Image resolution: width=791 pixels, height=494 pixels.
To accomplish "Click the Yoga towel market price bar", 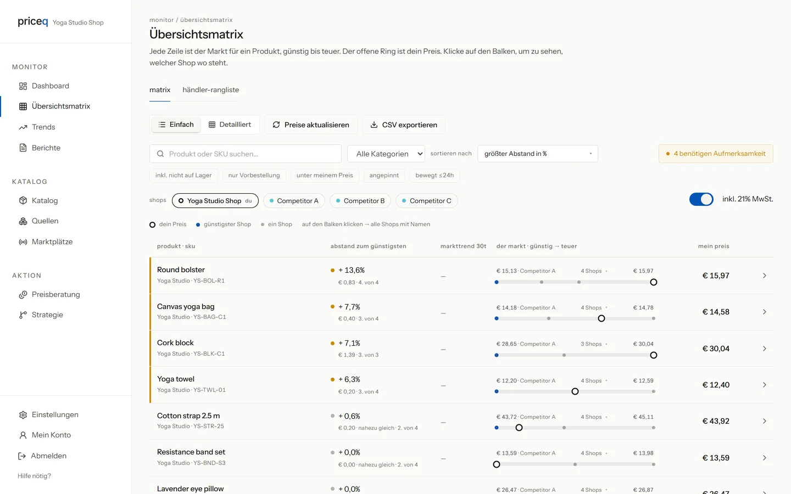I will tap(575, 391).
